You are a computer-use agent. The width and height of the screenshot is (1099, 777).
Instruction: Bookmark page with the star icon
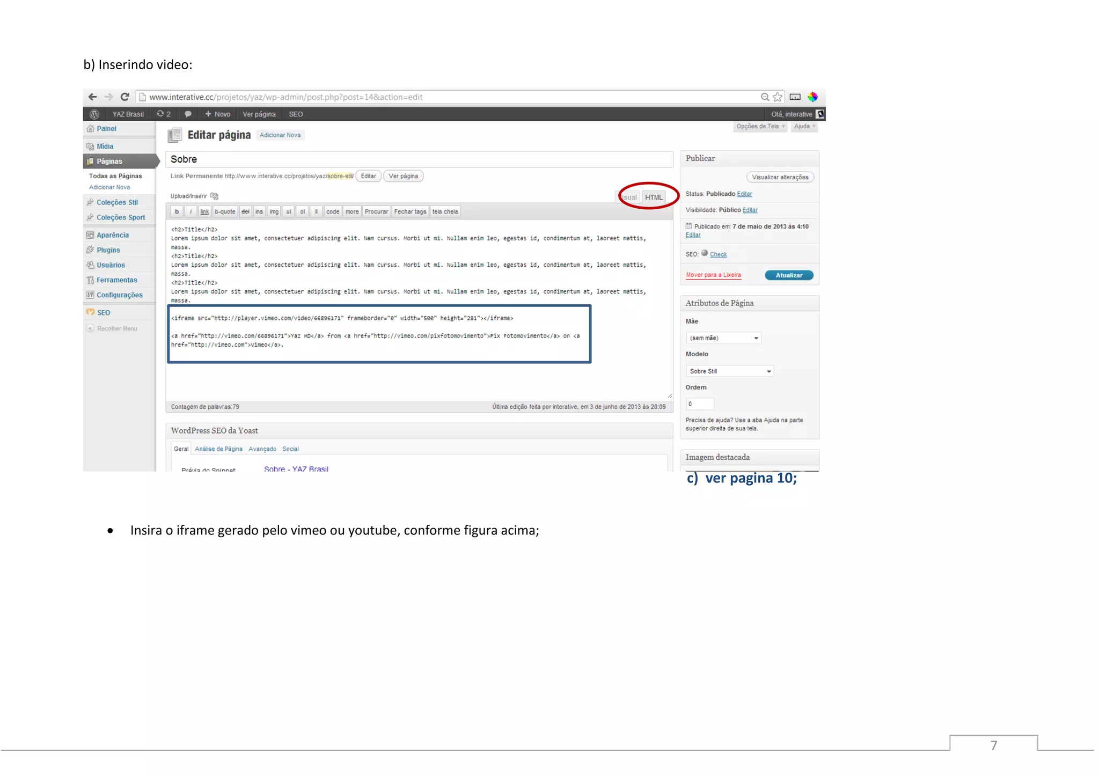coord(778,97)
